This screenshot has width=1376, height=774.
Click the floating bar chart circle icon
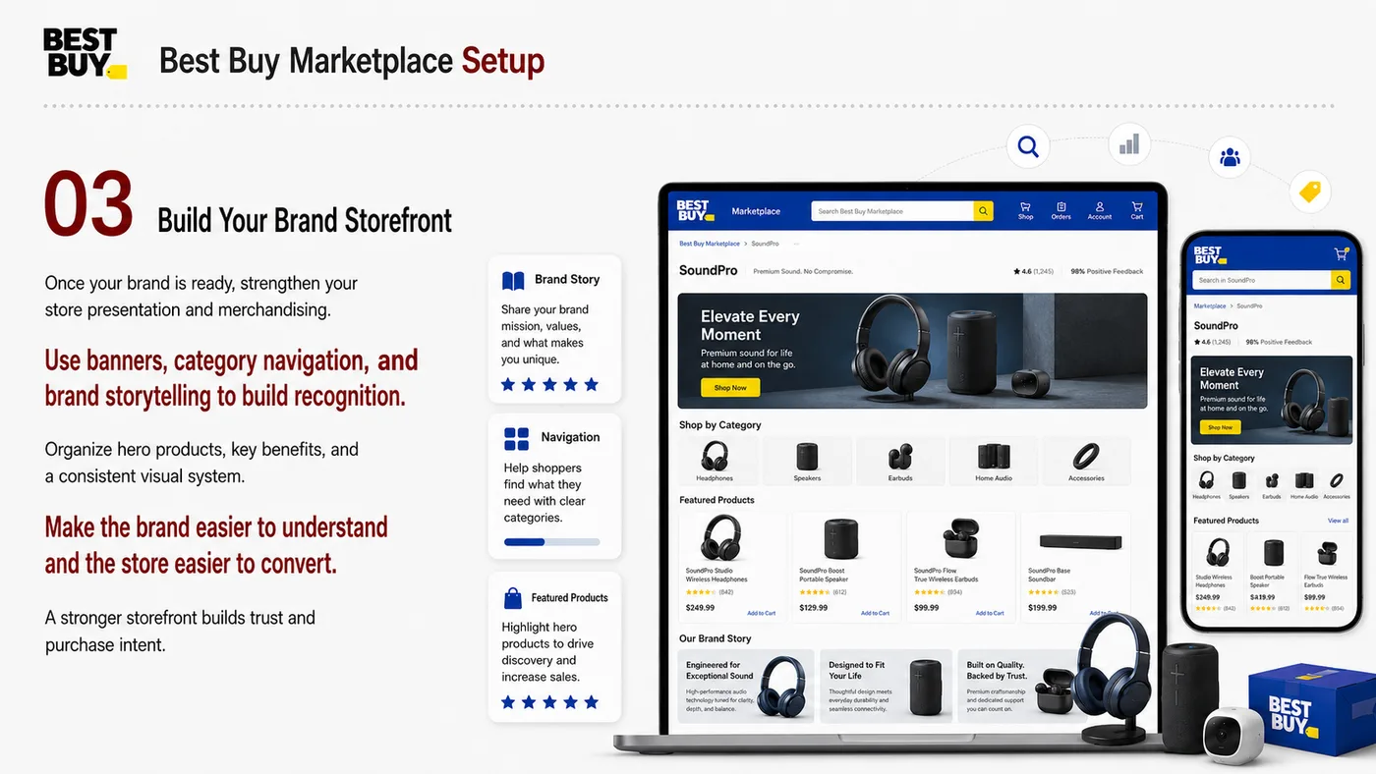[x=1129, y=144]
